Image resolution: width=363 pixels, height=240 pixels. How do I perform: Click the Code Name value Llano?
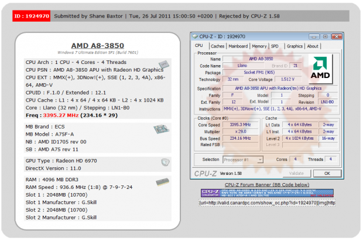(x=242, y=66)
